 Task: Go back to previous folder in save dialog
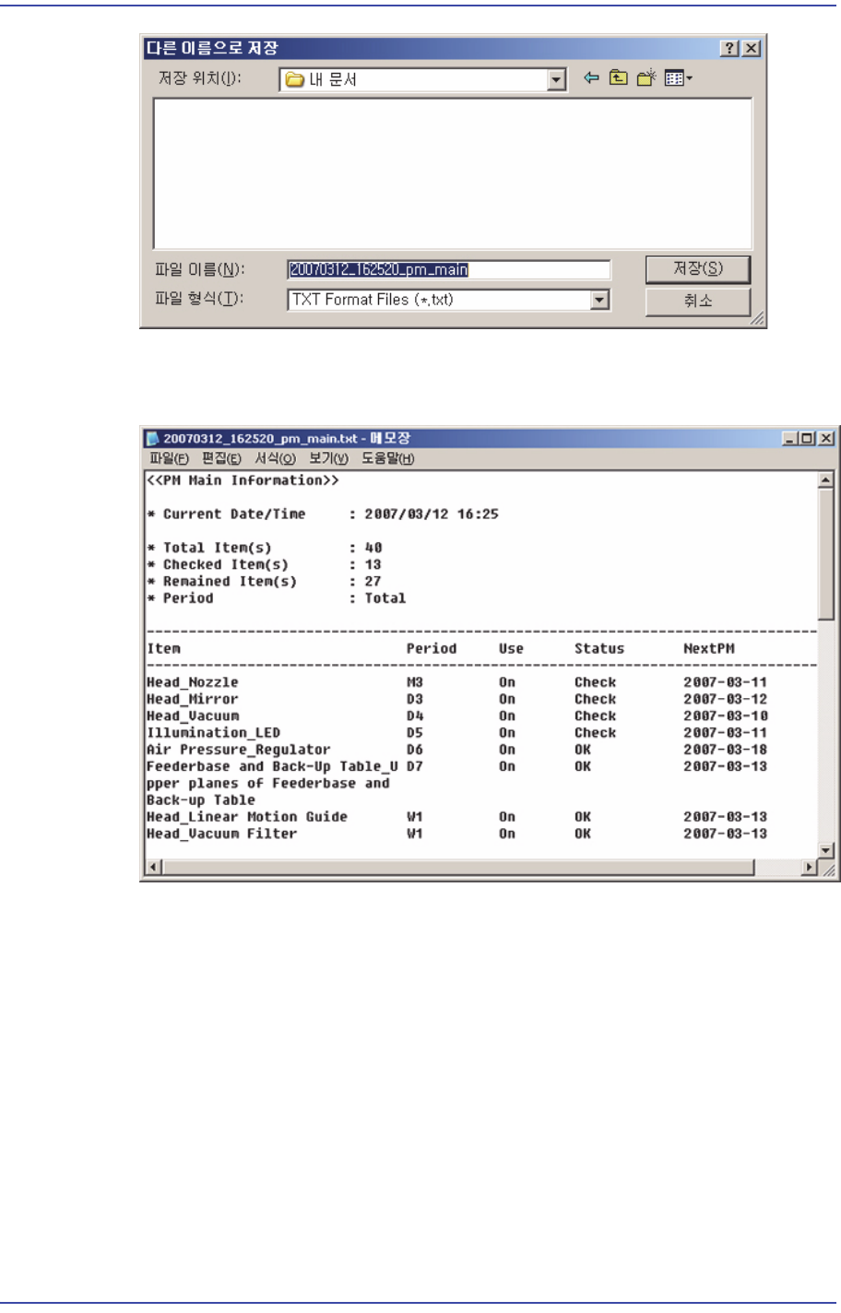click(591, 78)
